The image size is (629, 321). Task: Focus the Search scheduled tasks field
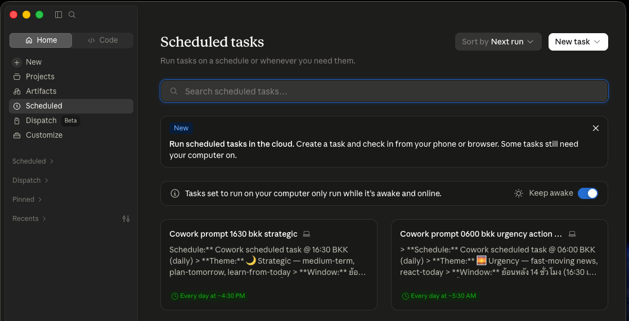(x=384, y=92)
